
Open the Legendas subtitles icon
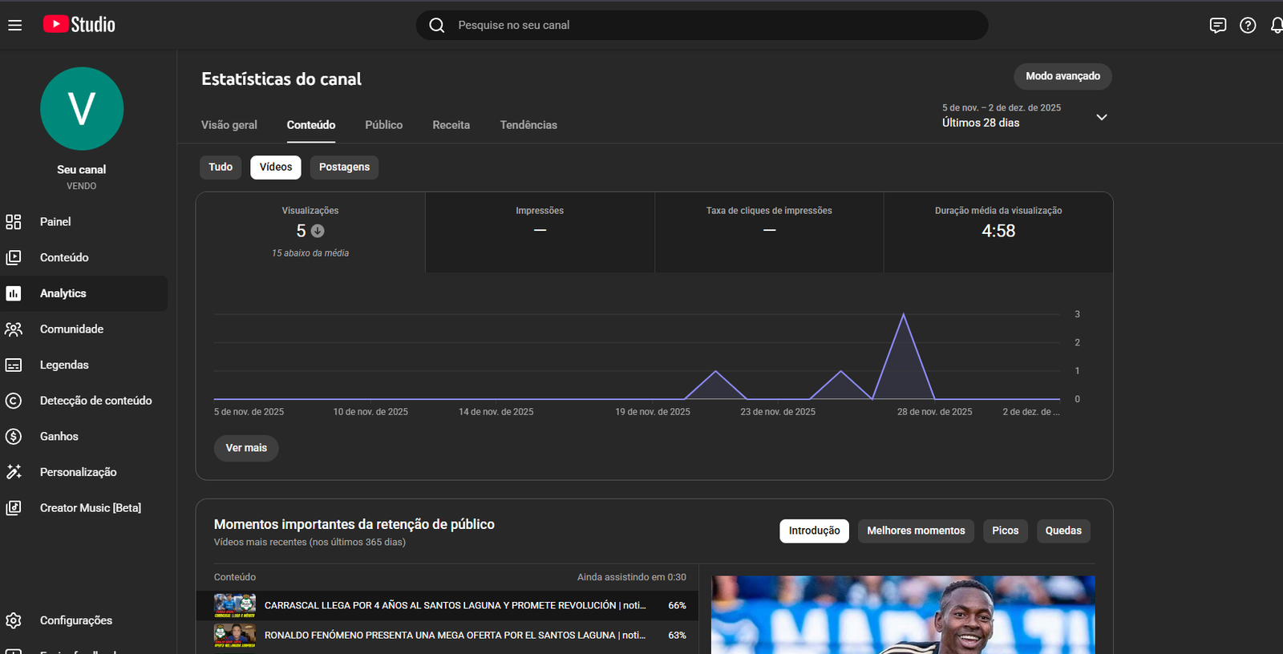pos(14,365)
